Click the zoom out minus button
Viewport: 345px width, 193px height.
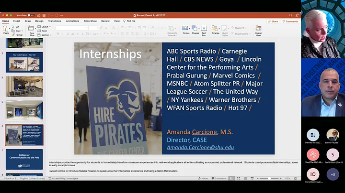tap(257, 179)
